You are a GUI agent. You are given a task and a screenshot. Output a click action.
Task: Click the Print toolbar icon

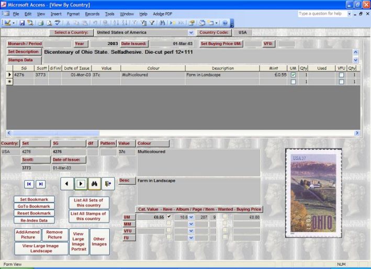(x=41, y=23)
